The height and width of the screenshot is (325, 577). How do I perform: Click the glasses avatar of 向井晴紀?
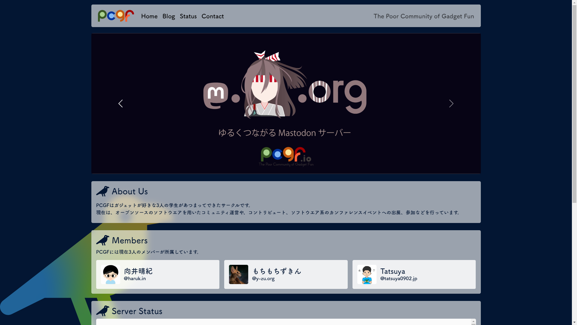click(x=111, y=274)
